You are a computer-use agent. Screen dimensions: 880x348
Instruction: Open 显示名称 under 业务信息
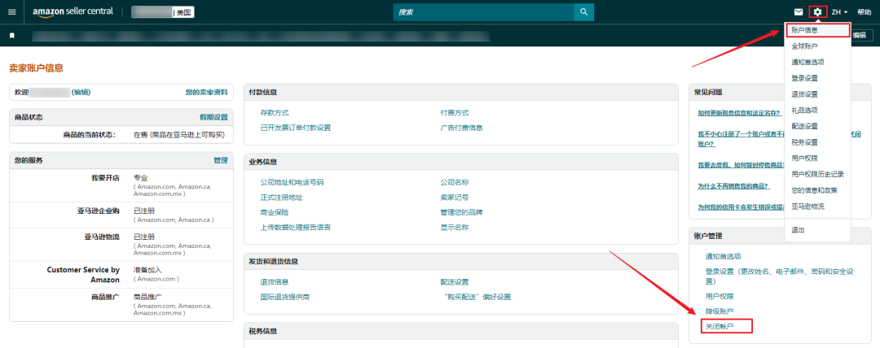tap(455, 228)
